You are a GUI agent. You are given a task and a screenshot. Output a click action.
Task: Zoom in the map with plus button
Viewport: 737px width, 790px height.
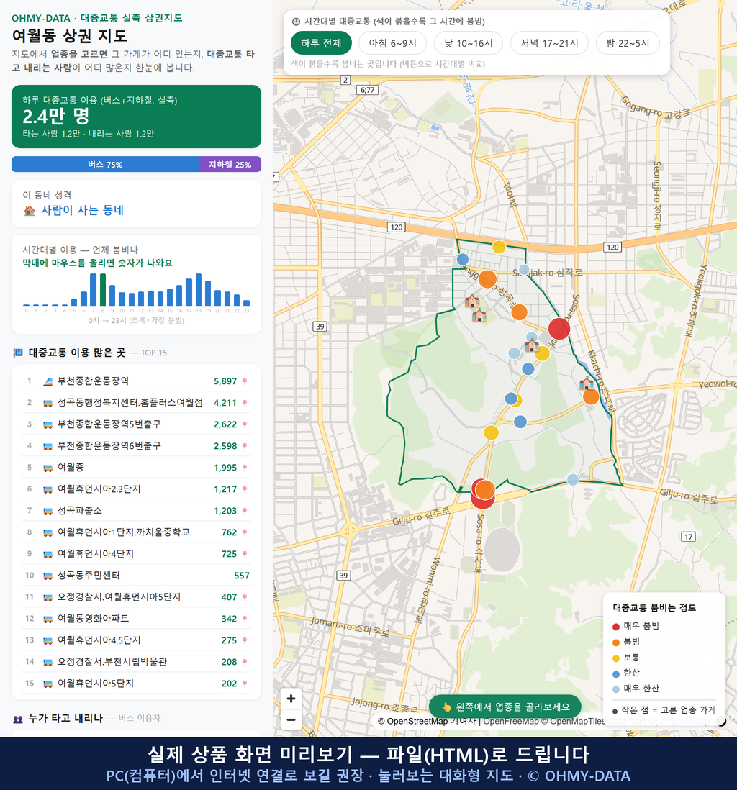291,699
